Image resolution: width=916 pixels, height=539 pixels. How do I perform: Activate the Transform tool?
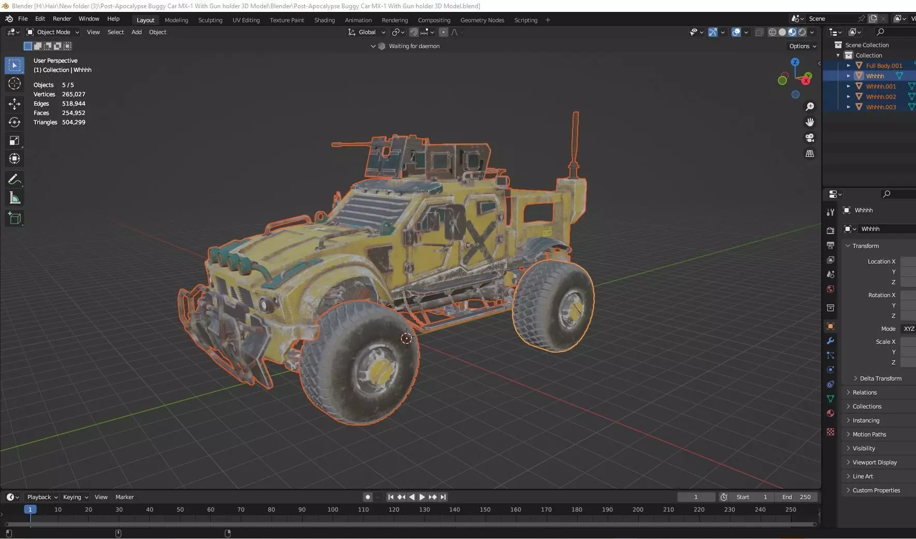coord(15,158)
